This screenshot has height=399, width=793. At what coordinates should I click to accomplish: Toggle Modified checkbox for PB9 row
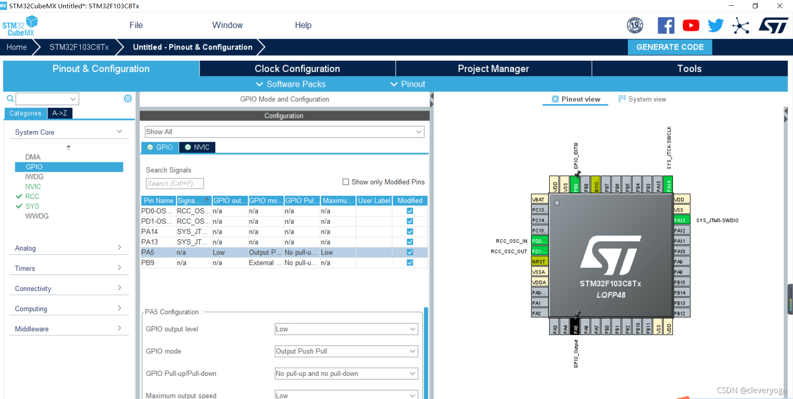coord(410,262)
